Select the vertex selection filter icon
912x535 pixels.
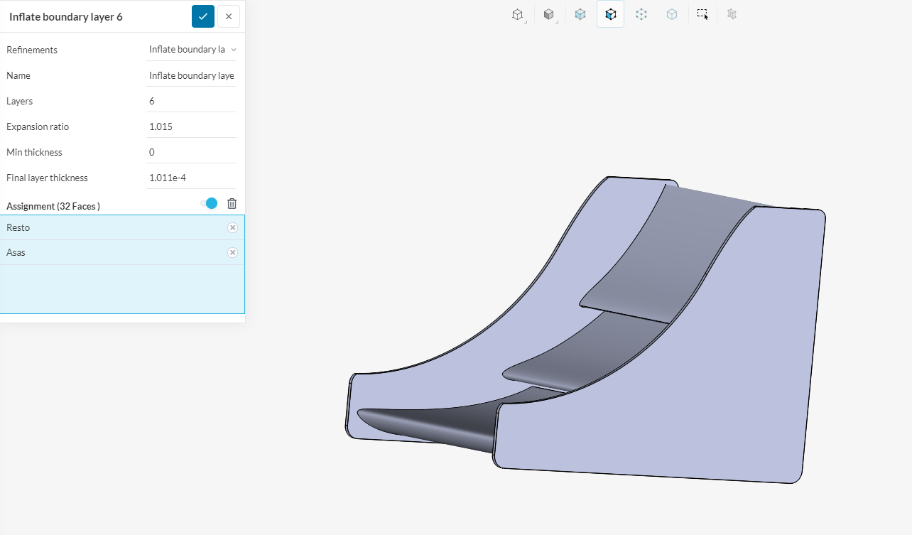(641, 14)
